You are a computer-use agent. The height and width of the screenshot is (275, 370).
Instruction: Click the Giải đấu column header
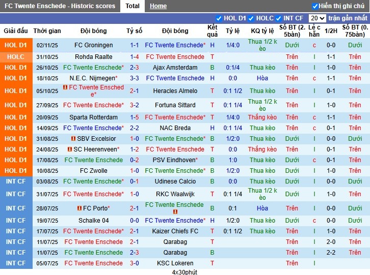click(16, 31)
